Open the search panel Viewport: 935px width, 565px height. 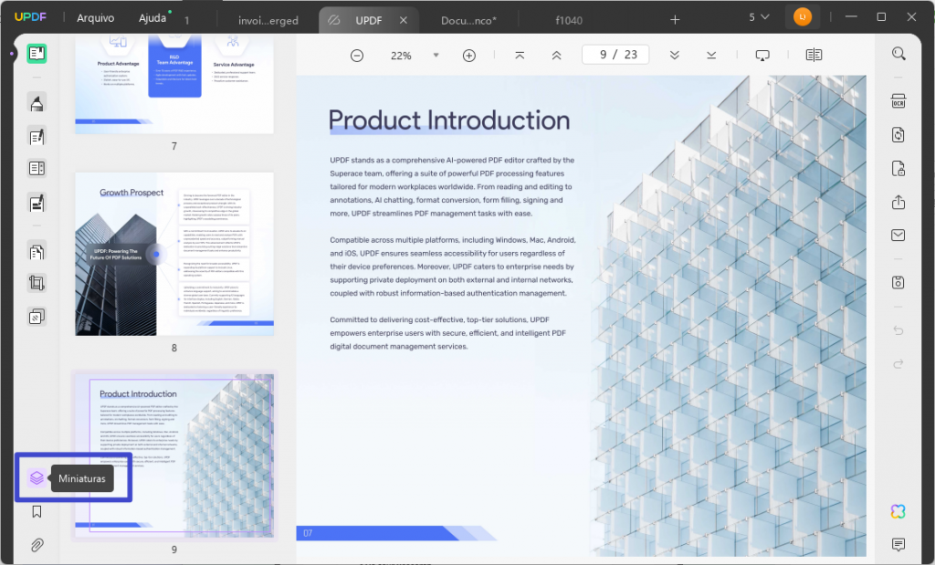tap(899, 53)
